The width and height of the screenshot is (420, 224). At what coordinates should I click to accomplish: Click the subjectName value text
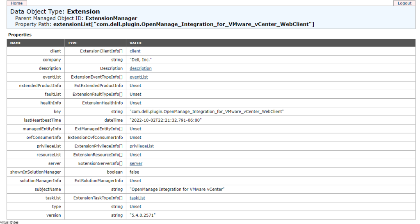point(177,190)
